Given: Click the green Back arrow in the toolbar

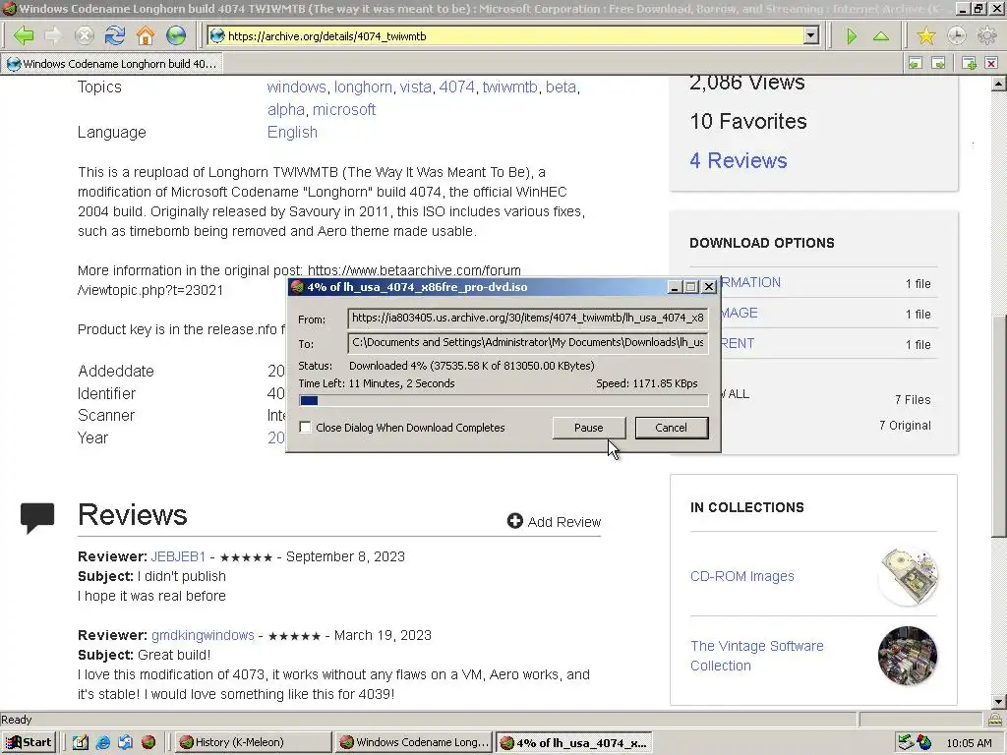Looking at the screenshot, I should coord(24,36).
